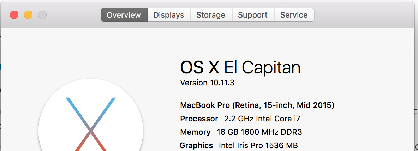Minimize window with the yellow button
Image resolution: width=418 pixels, height=151 pixels.
click(x=28, y=15)
